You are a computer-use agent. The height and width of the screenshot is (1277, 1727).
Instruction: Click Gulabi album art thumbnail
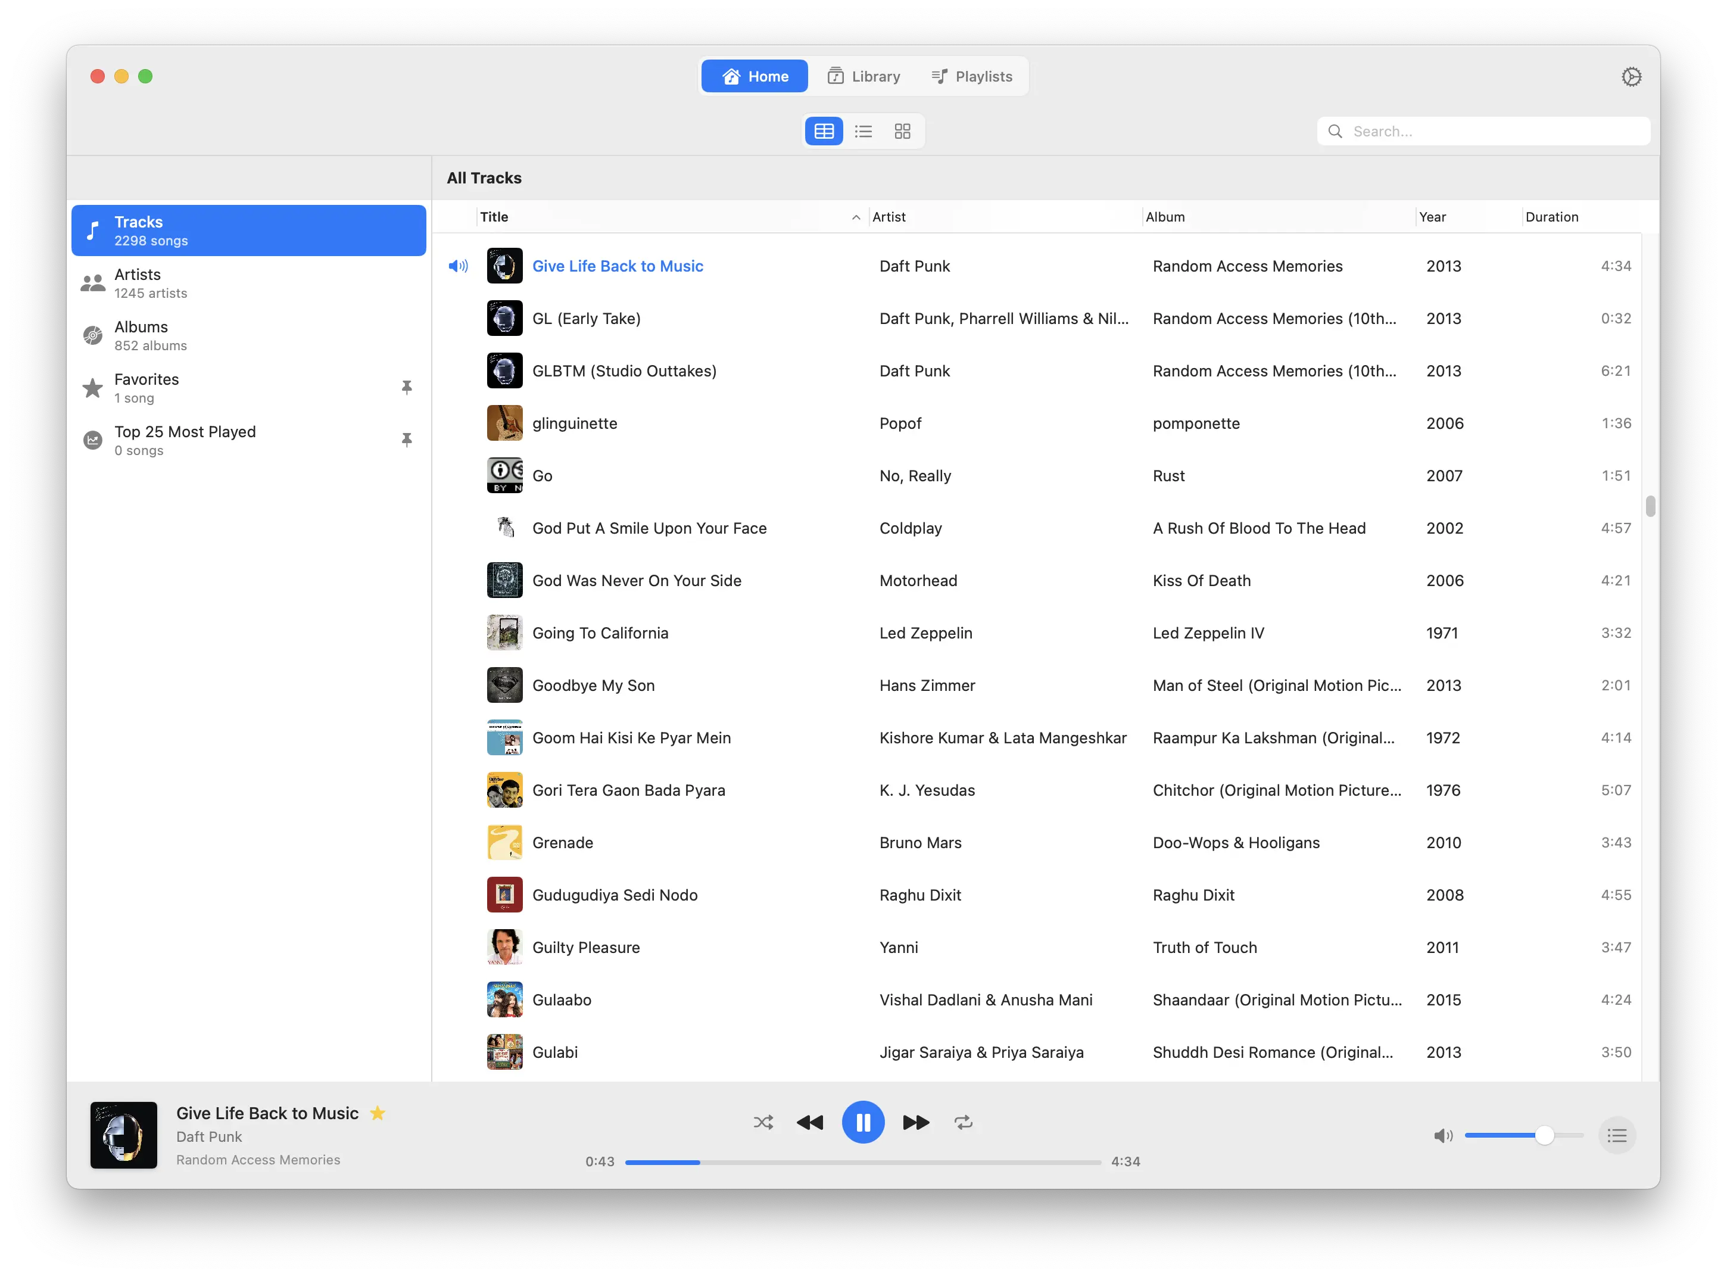tap(504, 1053)
